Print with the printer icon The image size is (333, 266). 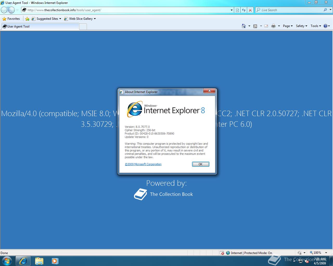(x=273, y=26)
